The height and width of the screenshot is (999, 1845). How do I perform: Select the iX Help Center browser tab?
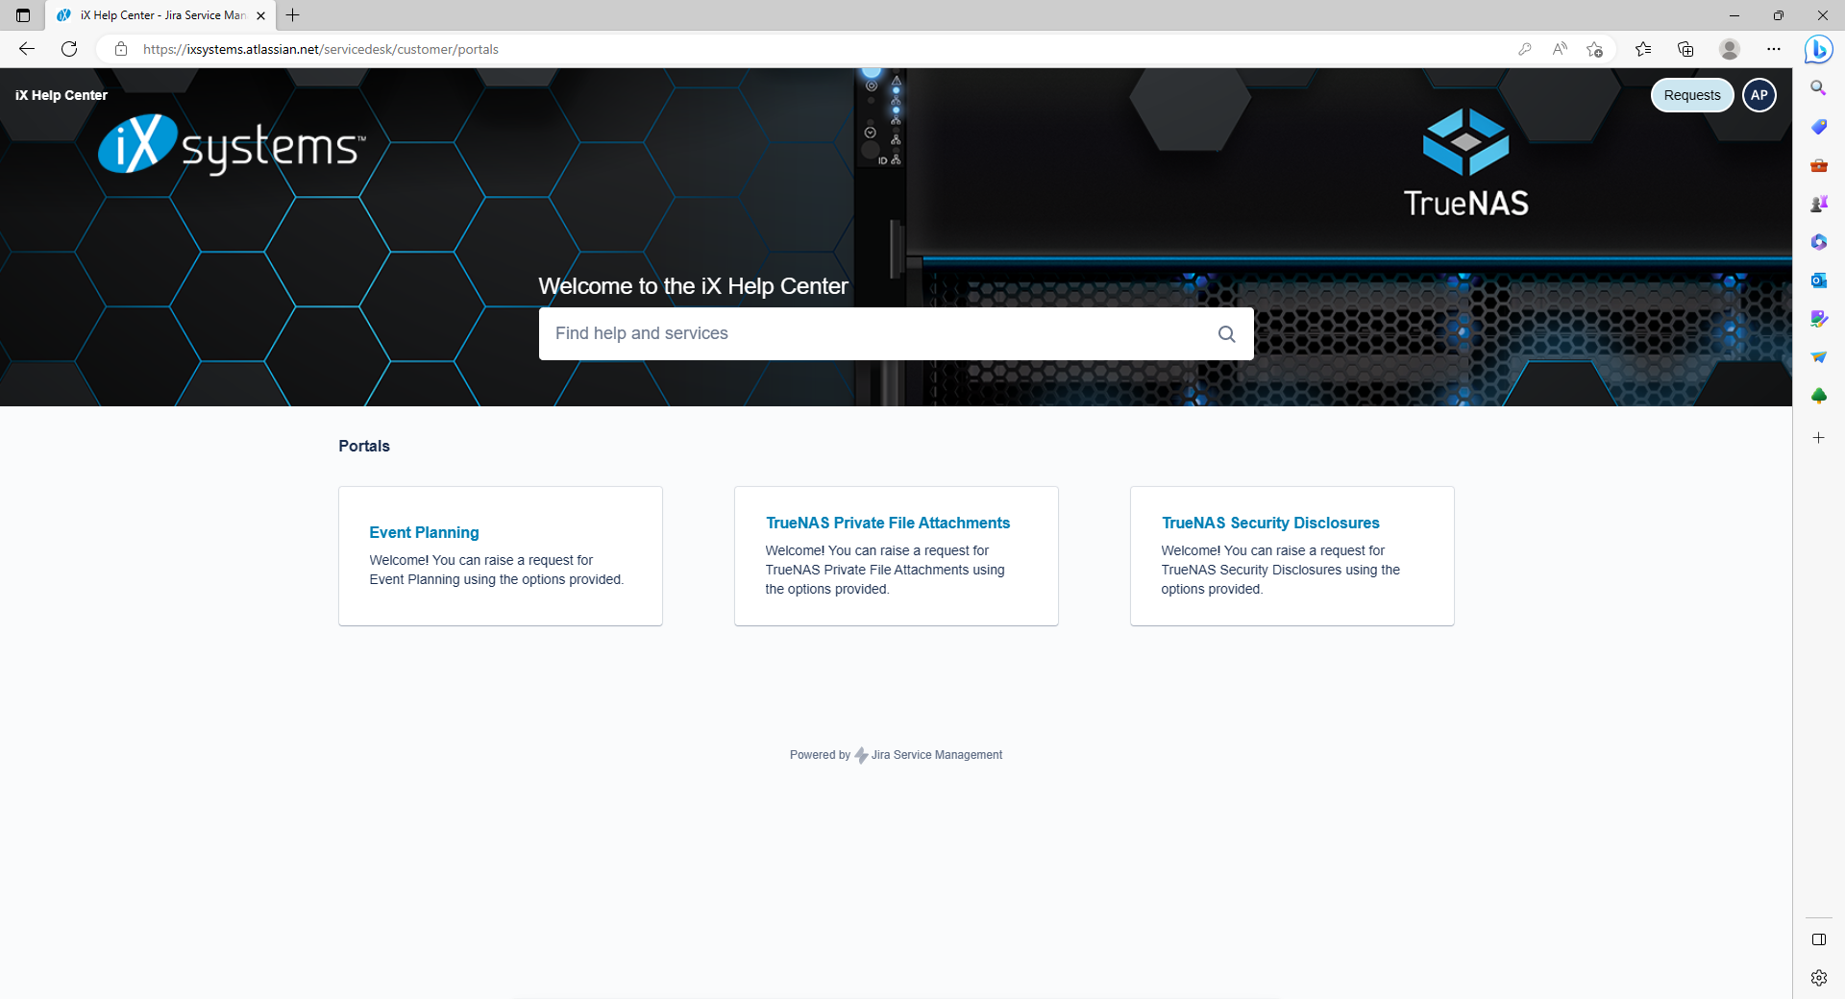click(160, 15)
